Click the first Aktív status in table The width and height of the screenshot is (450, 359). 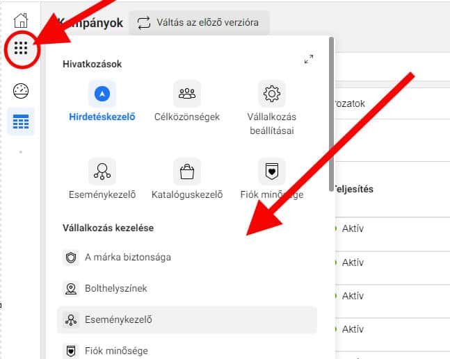tap(353, 228)
